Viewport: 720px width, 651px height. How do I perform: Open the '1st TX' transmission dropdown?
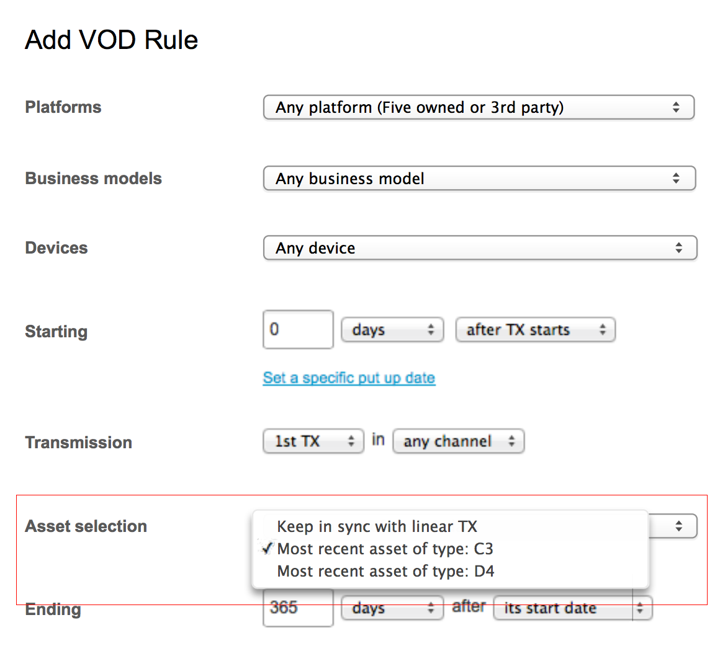coord(313,441)
